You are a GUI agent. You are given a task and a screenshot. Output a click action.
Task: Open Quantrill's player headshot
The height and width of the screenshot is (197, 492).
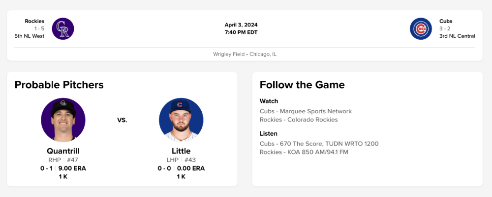(63, 120)
